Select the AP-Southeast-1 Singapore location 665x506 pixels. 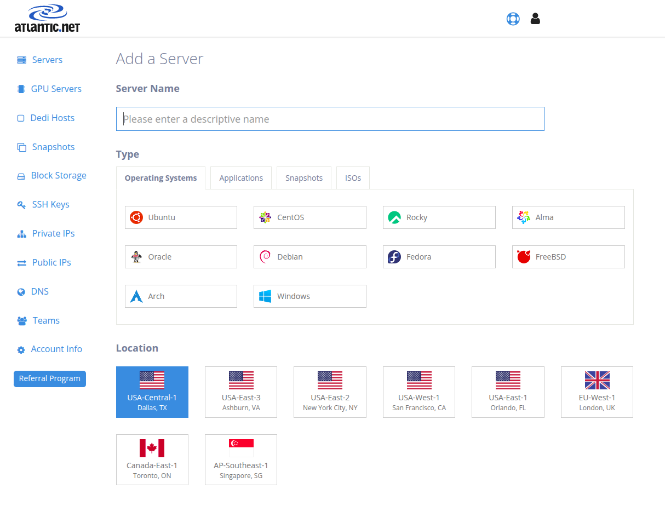point(240,460)
